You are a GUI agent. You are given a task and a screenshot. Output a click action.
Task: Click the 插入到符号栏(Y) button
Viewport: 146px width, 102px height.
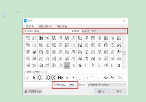(33, 91)
